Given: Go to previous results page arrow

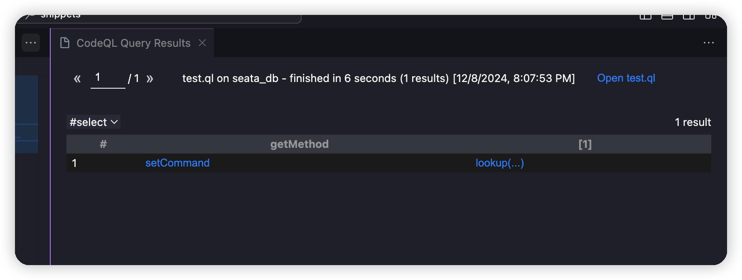Looking at the screenshot, I should point(77,79).
